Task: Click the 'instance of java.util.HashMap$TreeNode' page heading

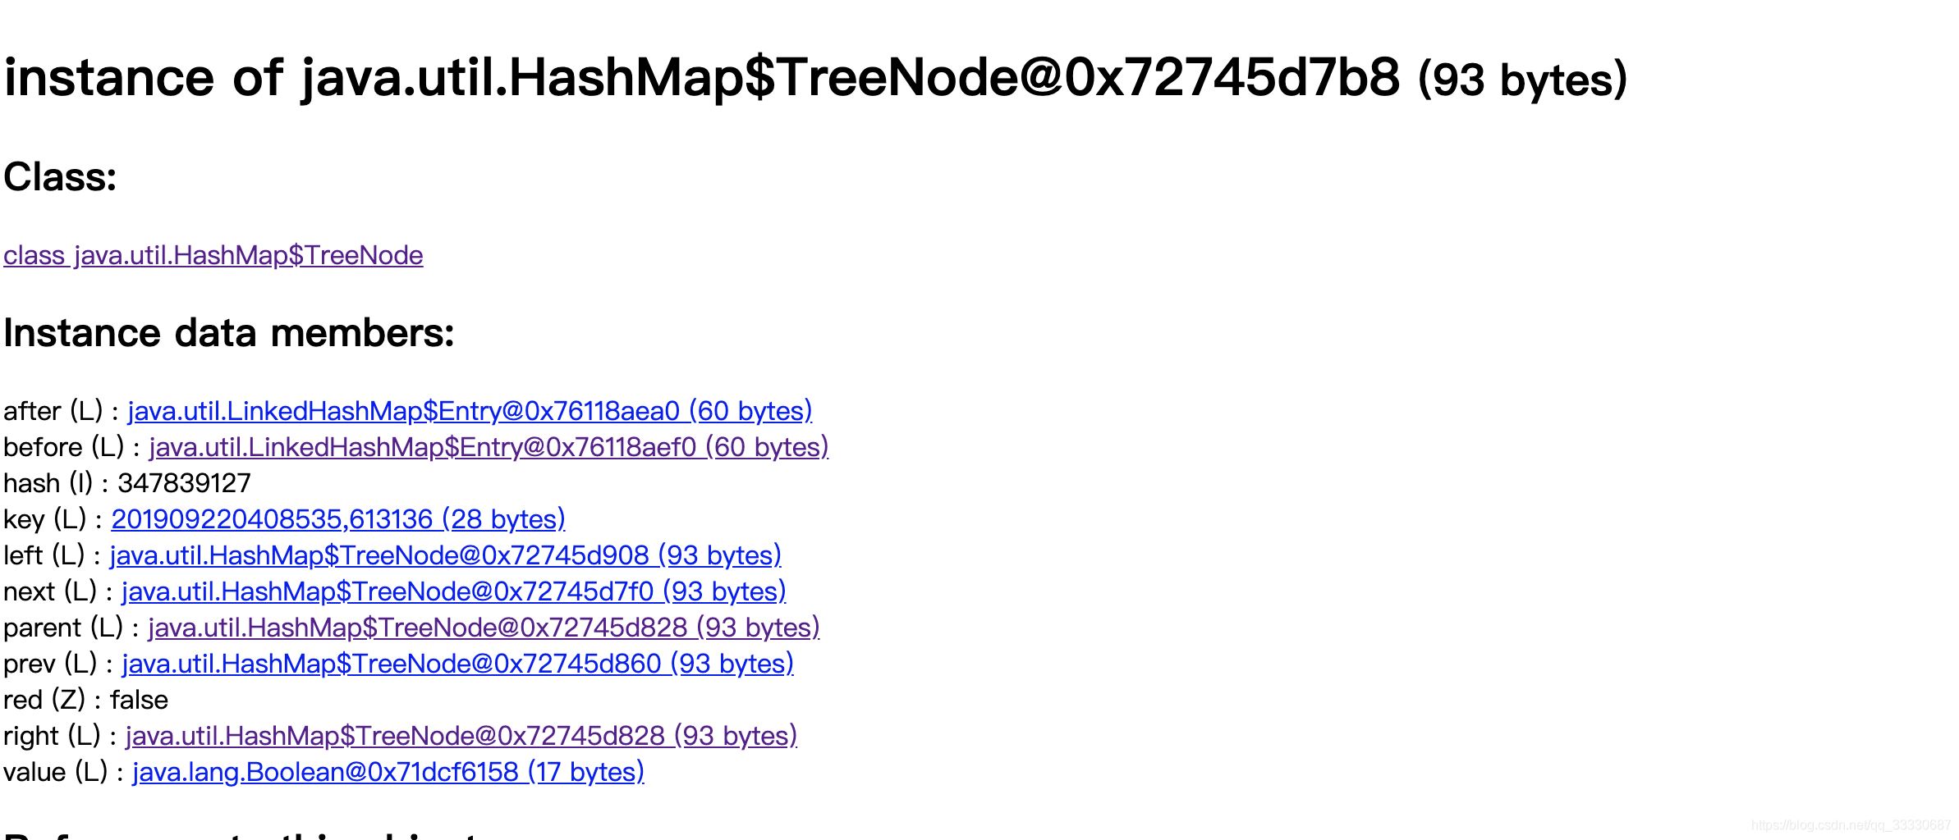Action: click(701, 78)
